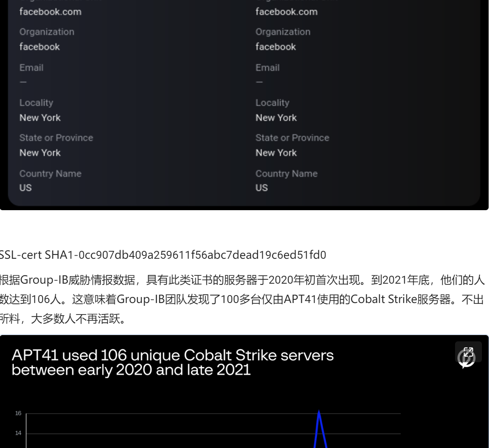Click the Email label in right panel
This screenshot has width=489, height=448.
[267, 68]
